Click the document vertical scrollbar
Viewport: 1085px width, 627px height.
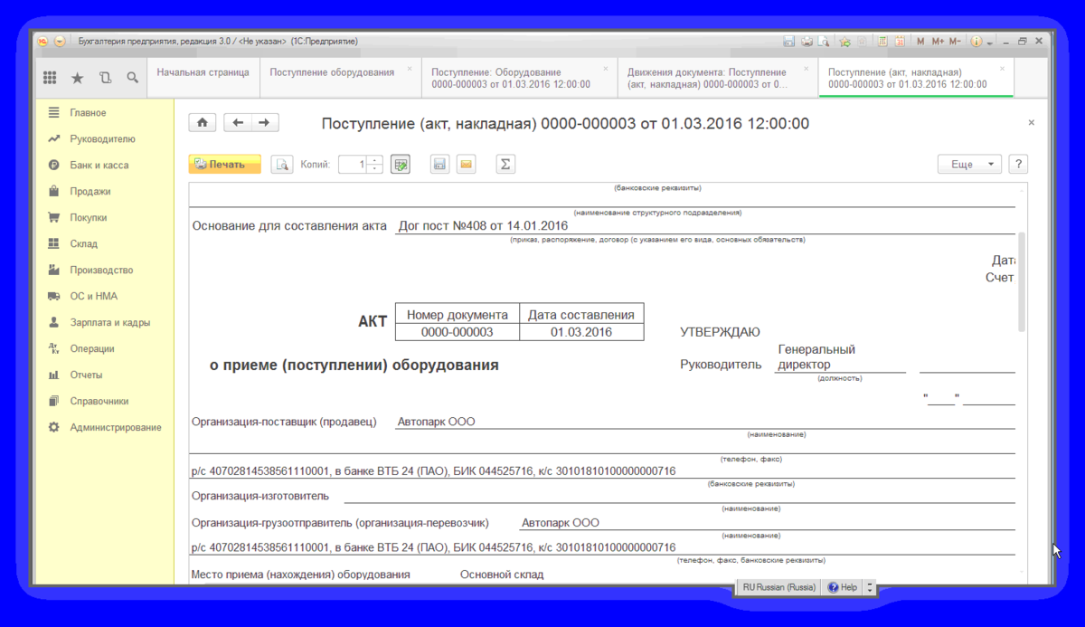(x=1023, y=281)
